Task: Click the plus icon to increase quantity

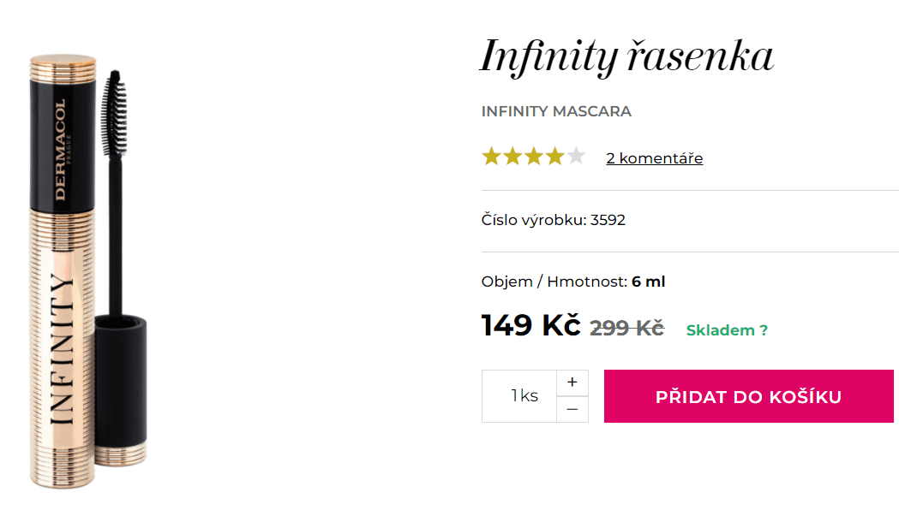Action: tap(572, 383)
